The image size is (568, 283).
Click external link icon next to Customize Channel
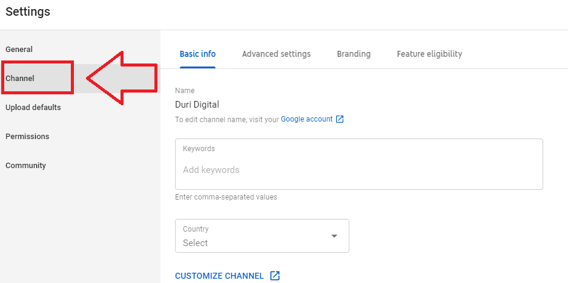pyautogui.click(x=275, y=276)
